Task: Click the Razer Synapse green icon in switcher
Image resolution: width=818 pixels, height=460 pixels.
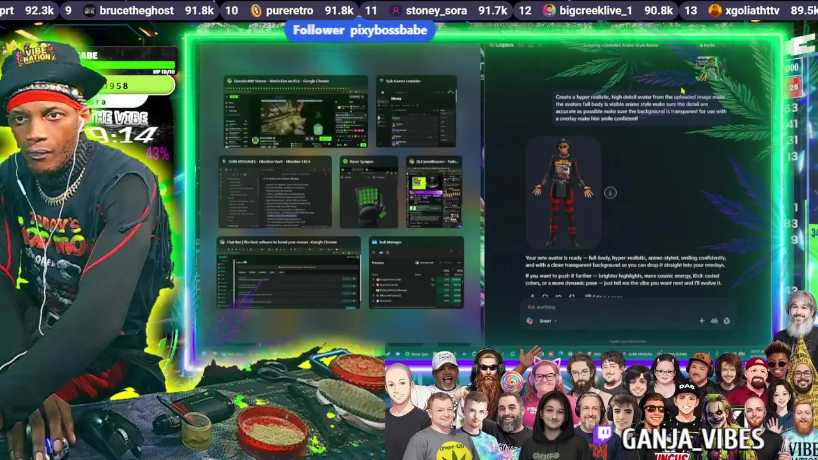Action: tap(346, 162)
